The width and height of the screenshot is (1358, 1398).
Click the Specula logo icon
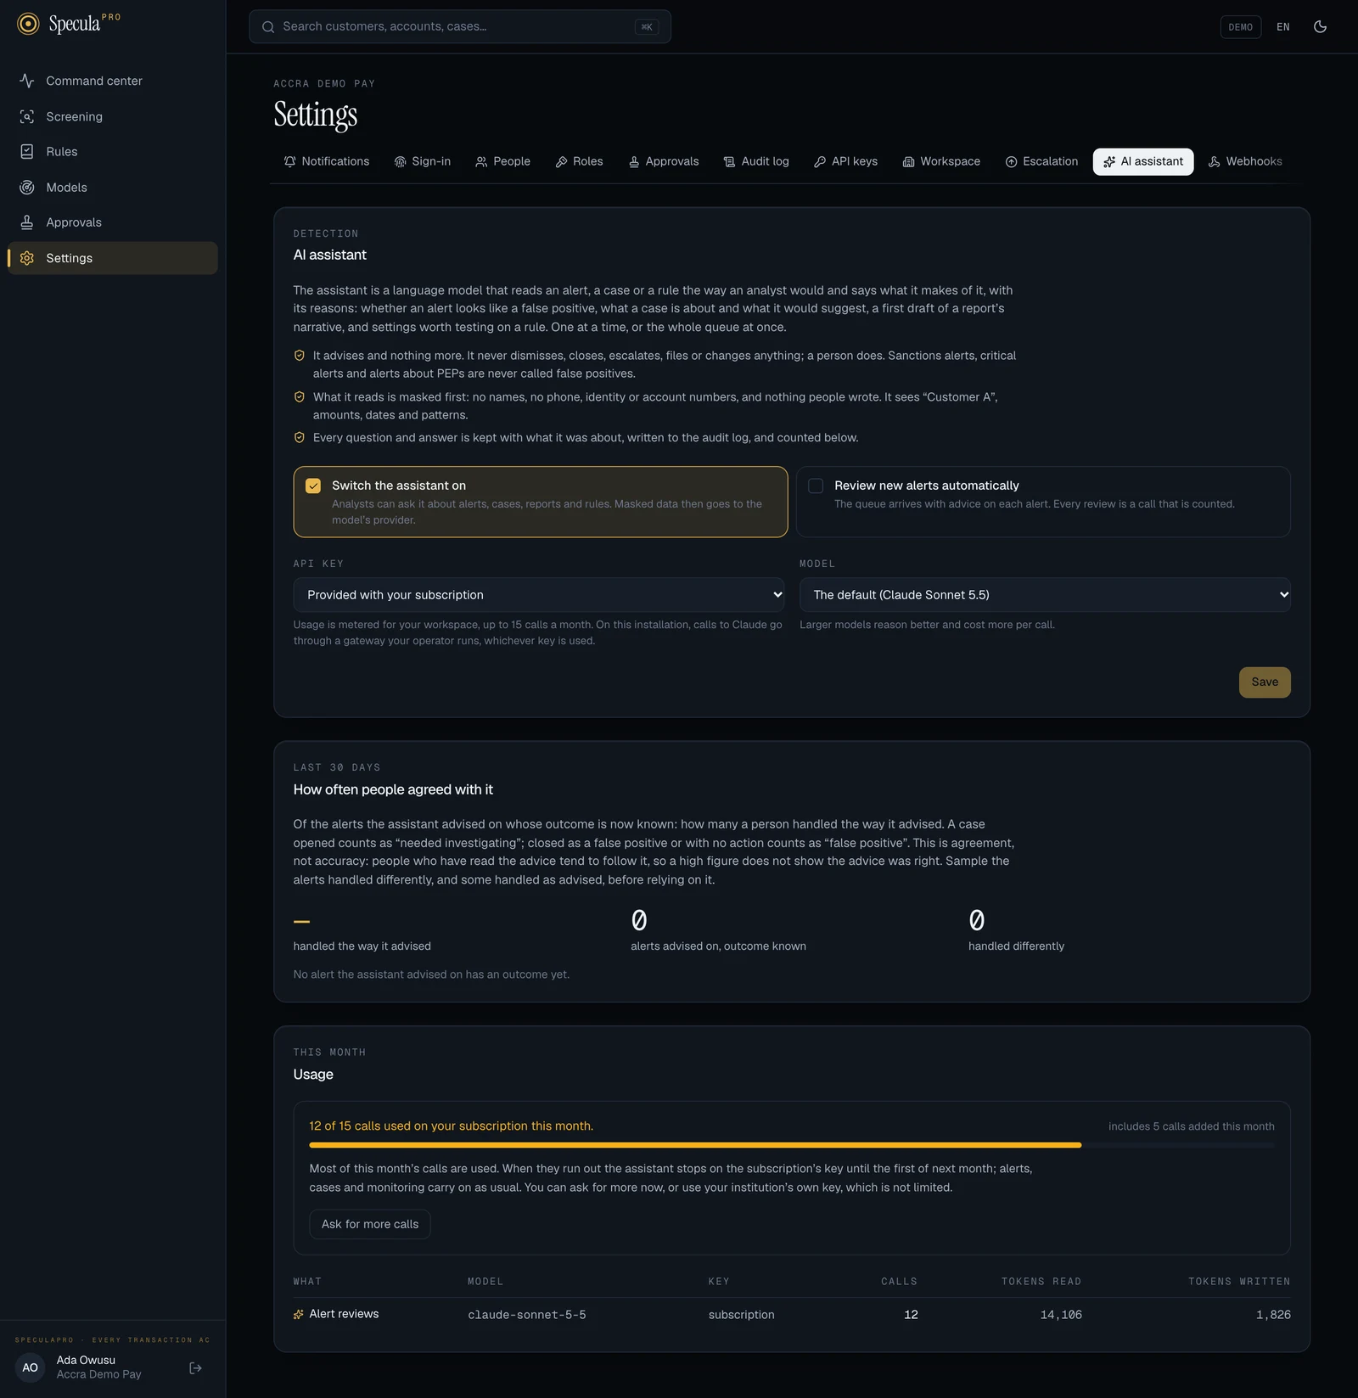(x=28, y=24)
